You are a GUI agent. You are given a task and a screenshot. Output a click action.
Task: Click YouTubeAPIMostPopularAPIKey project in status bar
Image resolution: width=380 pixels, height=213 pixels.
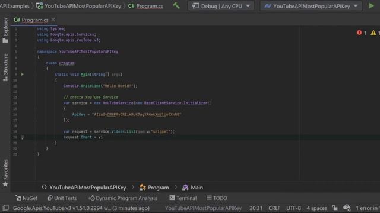click(x=203, y=208)
